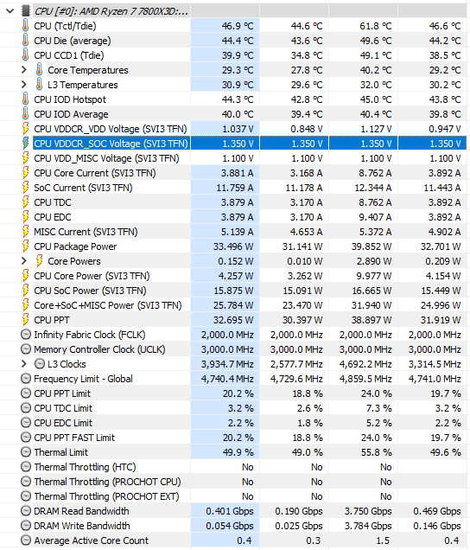This screenshot has width=470, height=550.
Task: Click lightning icon beside CPU EDC
Action: pos(25,217)
